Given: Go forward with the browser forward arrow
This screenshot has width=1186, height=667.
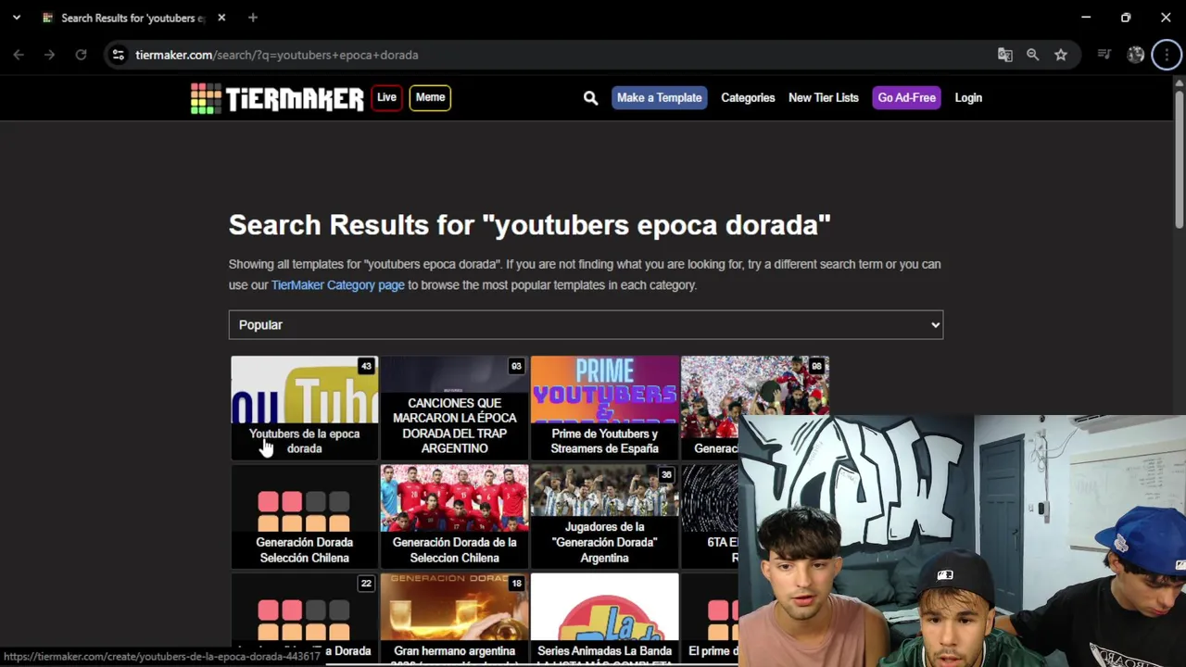Looking at the screenshot, I should [49, 55].
